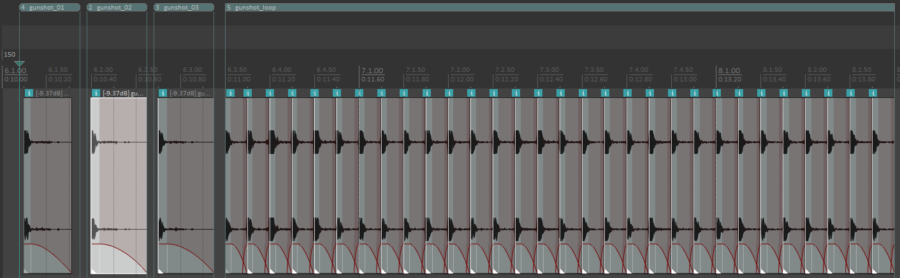The height and width of the screenshot is (278, 900).
Task: Click the -9.37dB label on the third gunshot item
Action: (183, 93)
